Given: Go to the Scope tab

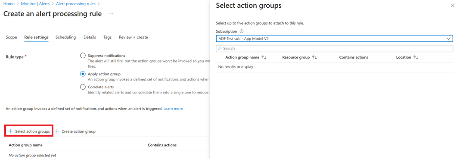Looking at the screenshot, I should click(12, 37).
